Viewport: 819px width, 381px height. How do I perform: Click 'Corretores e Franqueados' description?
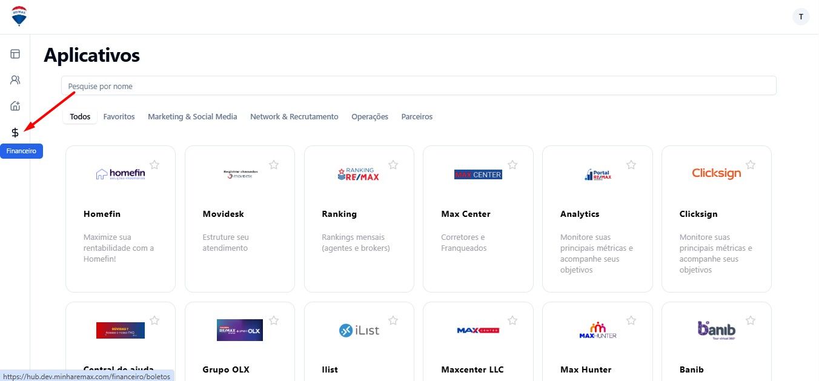tap(464, 242)
